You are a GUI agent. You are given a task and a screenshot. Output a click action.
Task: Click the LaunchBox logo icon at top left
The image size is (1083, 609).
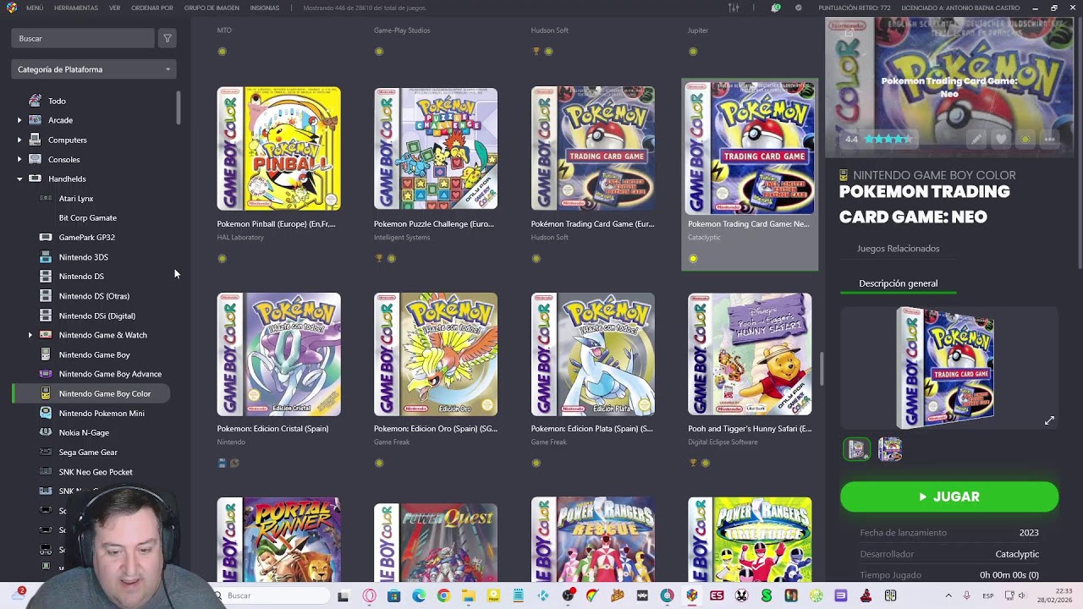11,8
